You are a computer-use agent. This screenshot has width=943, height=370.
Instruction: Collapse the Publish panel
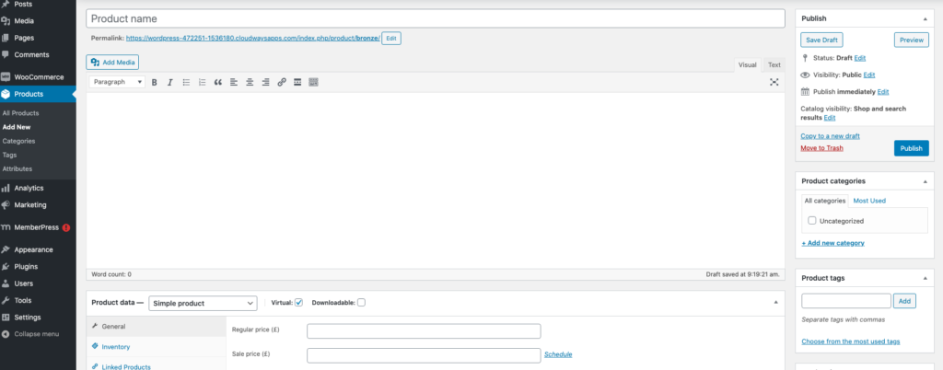coord(924,18)
